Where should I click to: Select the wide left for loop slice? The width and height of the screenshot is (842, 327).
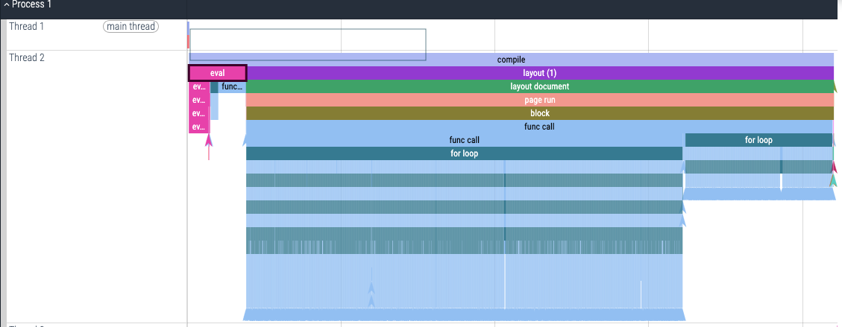pos(464,153)
